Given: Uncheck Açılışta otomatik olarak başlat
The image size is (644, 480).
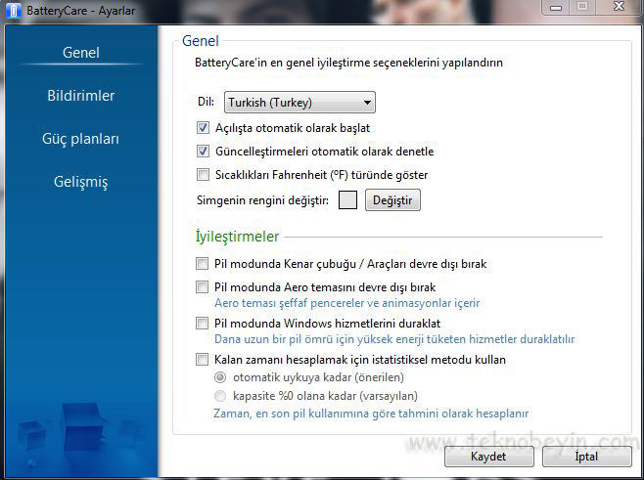Looking at the screenshot, I should tap(203, 128).
